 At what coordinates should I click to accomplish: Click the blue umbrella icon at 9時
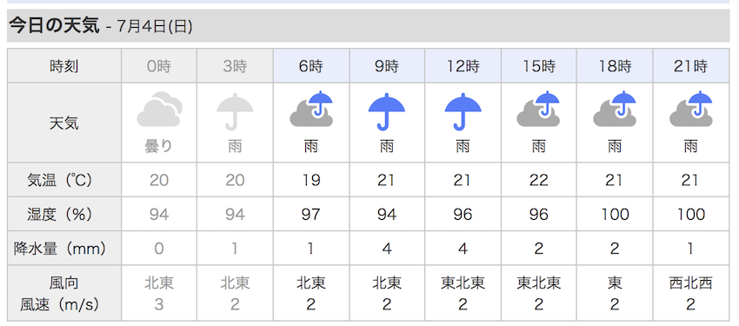point(387,111)
